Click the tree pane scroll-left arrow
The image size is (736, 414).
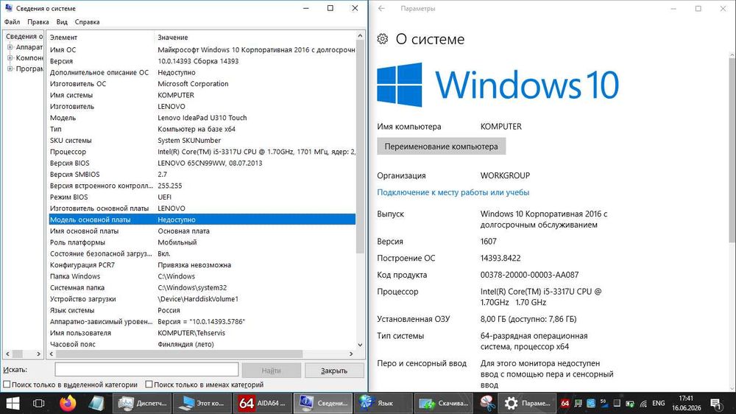point(7,354)
